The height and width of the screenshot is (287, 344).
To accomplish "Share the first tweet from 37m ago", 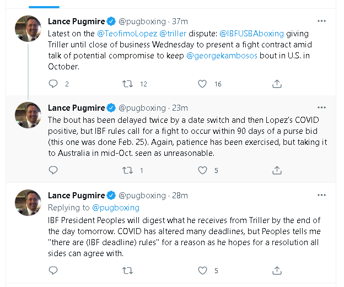I will click(277, 84).
